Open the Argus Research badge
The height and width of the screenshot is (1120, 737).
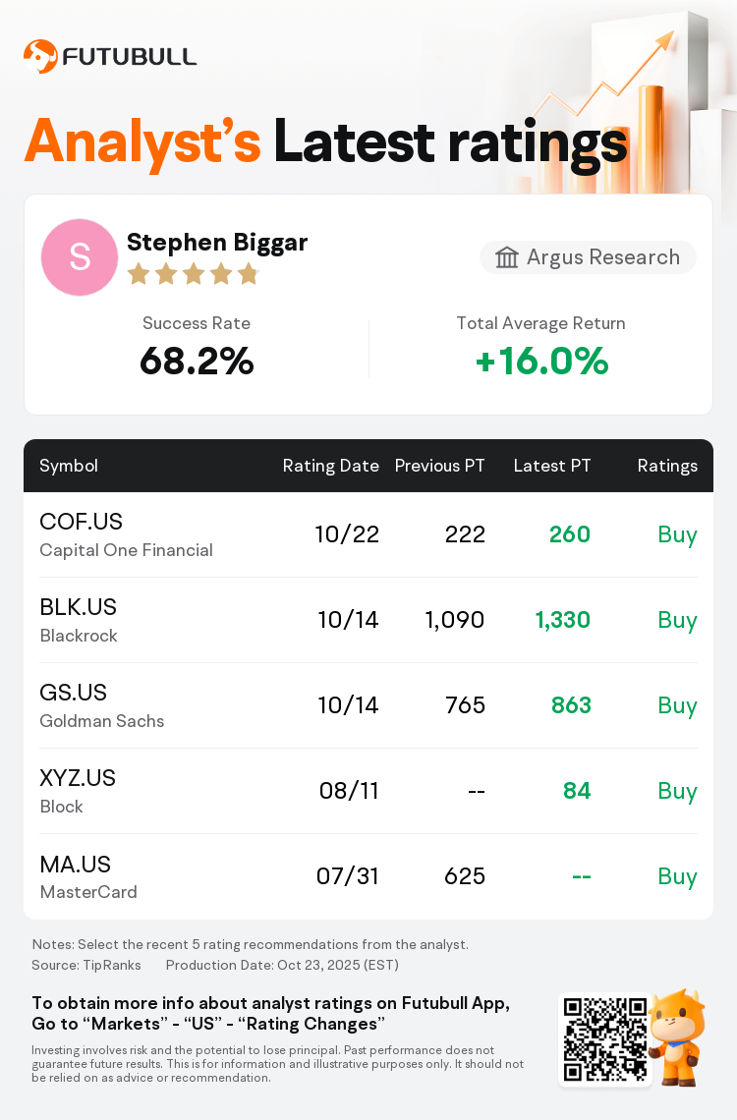588,257
